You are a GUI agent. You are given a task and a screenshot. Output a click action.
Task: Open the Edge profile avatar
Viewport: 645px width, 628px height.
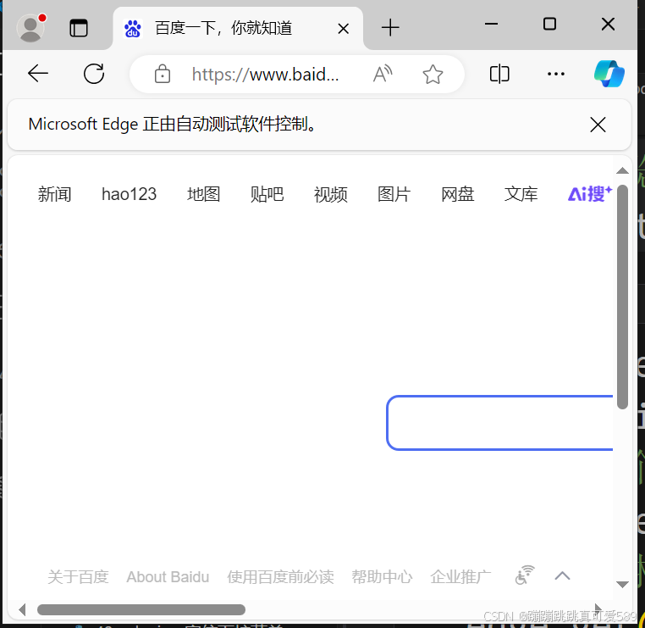(30, 28)
